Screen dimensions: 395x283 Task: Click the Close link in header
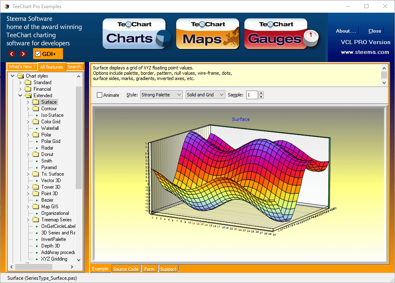coord(375,31)
